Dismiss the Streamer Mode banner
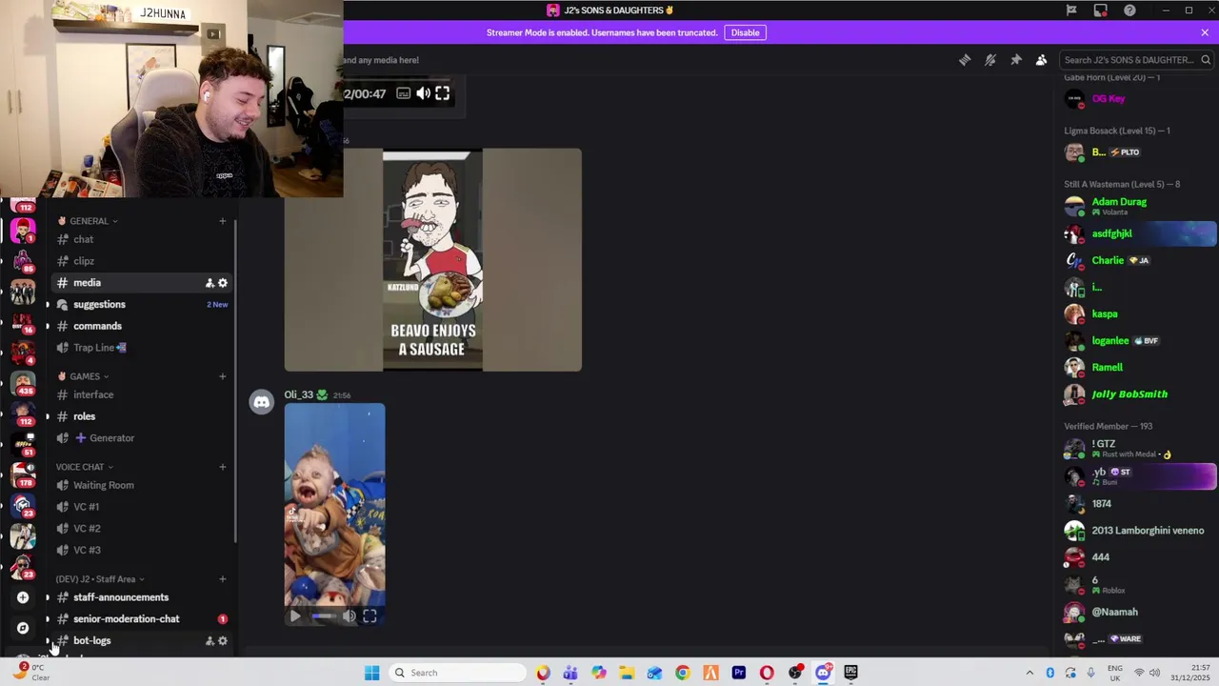This screenshot has height=686, width=1219. coord(1205,32)
